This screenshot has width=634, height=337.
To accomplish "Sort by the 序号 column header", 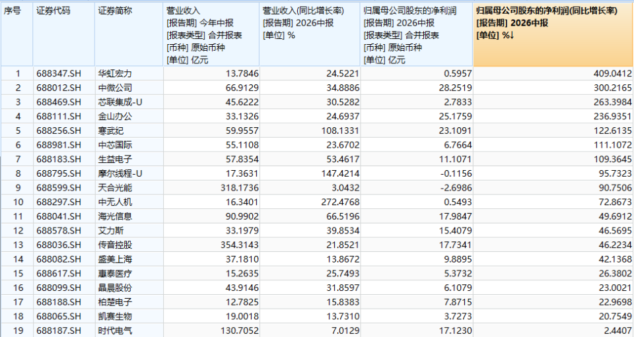I will [17, 34].
